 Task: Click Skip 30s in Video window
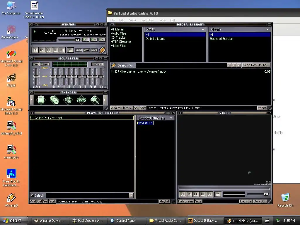click(260, 201)
